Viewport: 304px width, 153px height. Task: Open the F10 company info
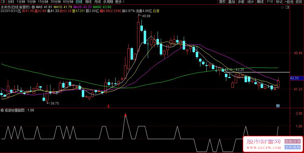[x=270, y=2]
